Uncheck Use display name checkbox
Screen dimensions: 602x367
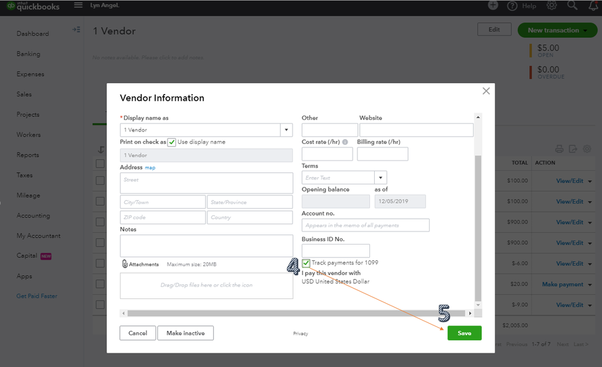click(x=172, y=142)
